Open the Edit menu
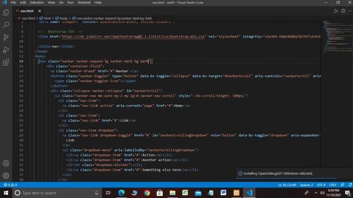The image size is (353, 198). pos(23,2)
